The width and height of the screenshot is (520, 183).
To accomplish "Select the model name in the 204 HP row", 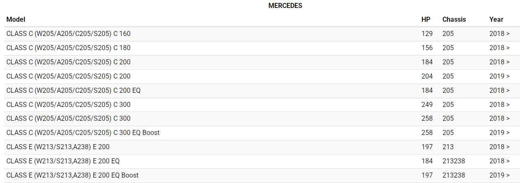I will coord(68,76).
